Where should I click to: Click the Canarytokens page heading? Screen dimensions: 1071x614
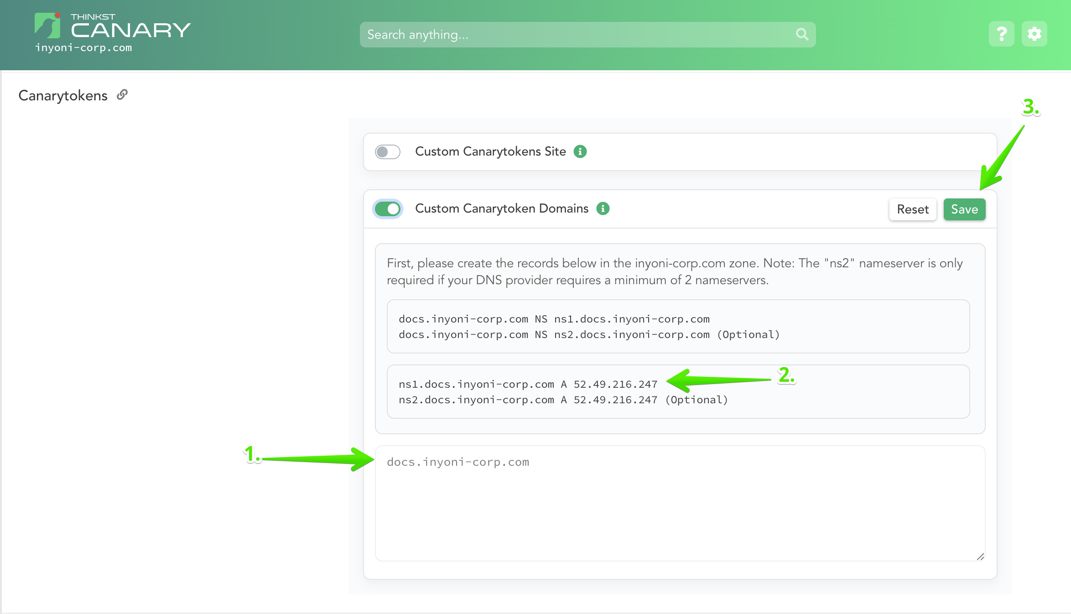pos(63,95)
